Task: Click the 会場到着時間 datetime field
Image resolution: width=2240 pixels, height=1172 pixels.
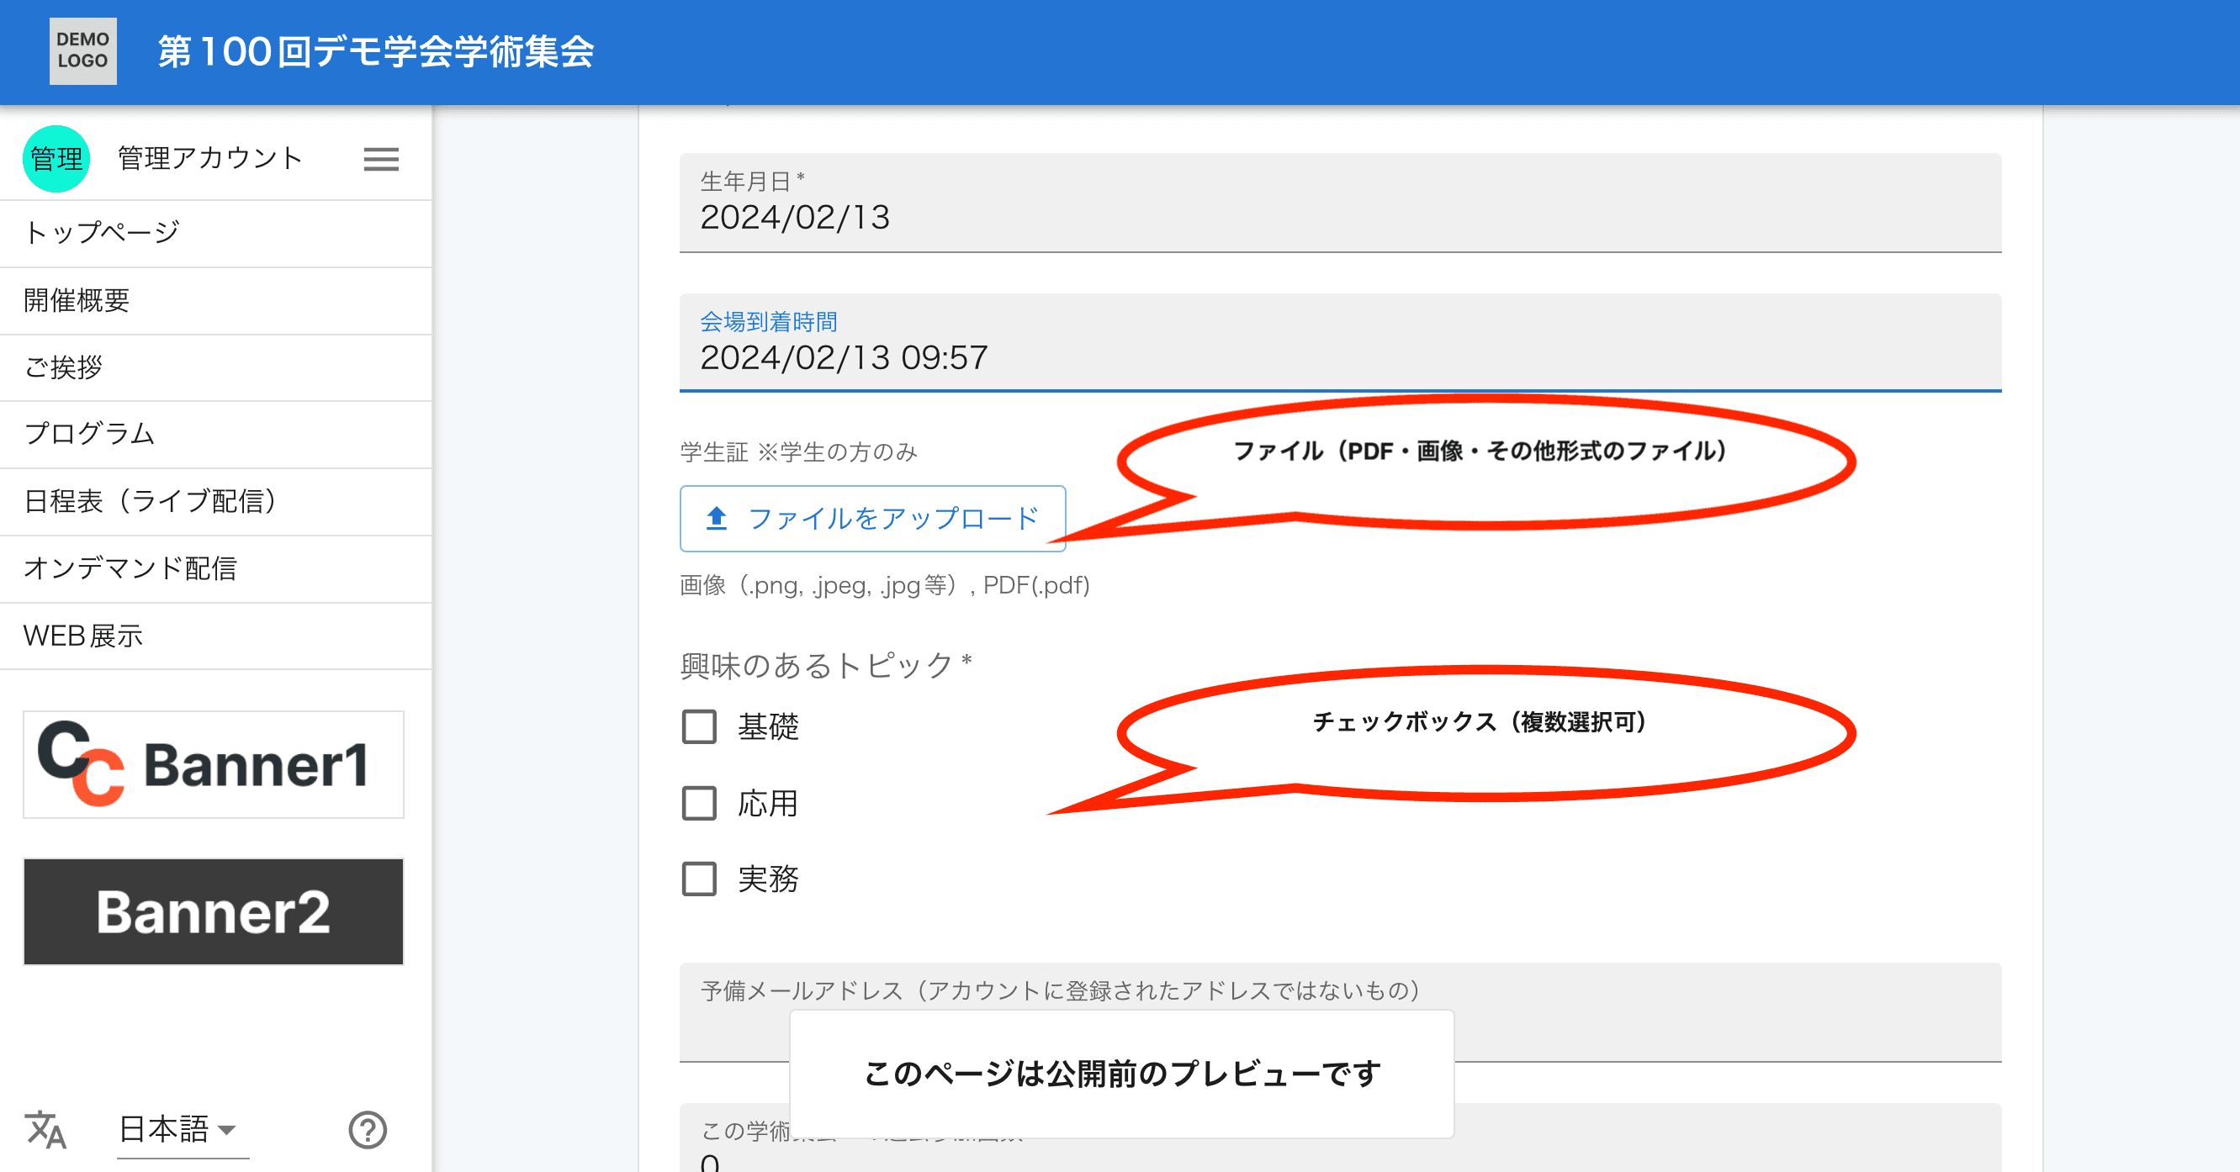Action: pyautogui.click(x=1340, y=342)
